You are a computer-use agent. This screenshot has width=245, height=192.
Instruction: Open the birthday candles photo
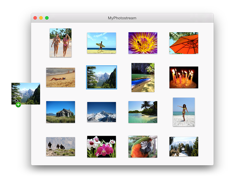click(184, 77)
